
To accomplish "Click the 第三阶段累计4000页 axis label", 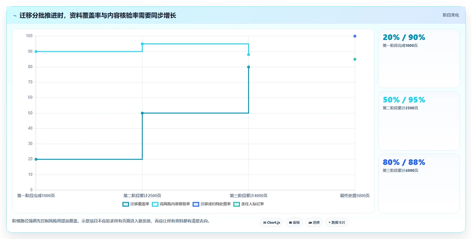I will tap(249, 196).
